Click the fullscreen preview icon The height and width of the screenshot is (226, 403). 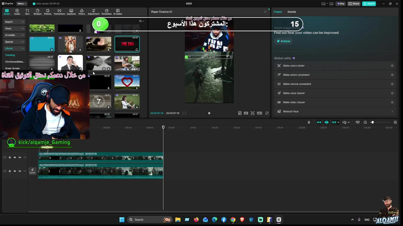click(267, 113)
